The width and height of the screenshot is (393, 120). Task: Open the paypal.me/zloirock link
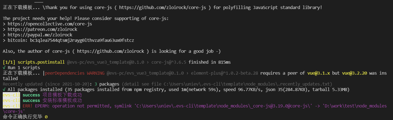[40, 35]
